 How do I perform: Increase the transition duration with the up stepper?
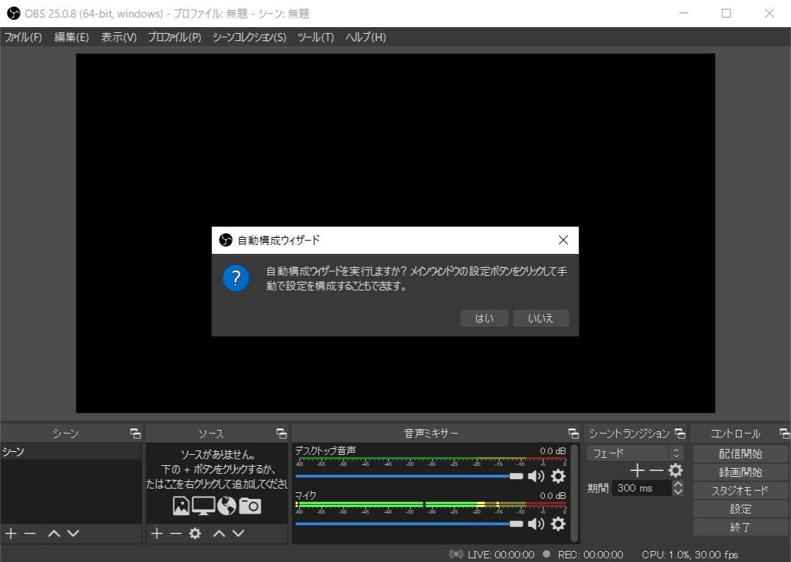[678, 483]
